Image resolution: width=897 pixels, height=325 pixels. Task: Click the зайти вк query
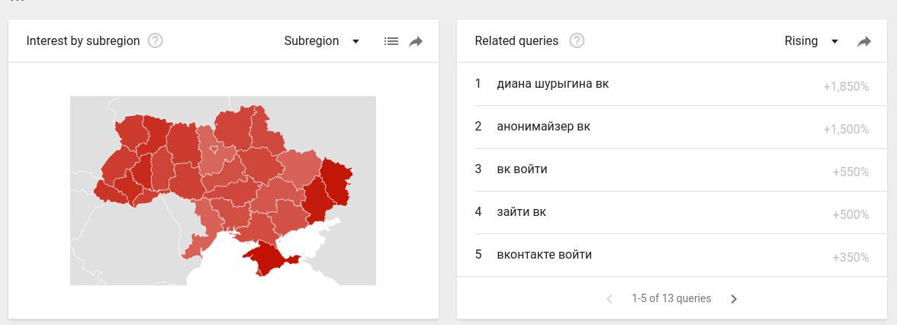point(521,212)
